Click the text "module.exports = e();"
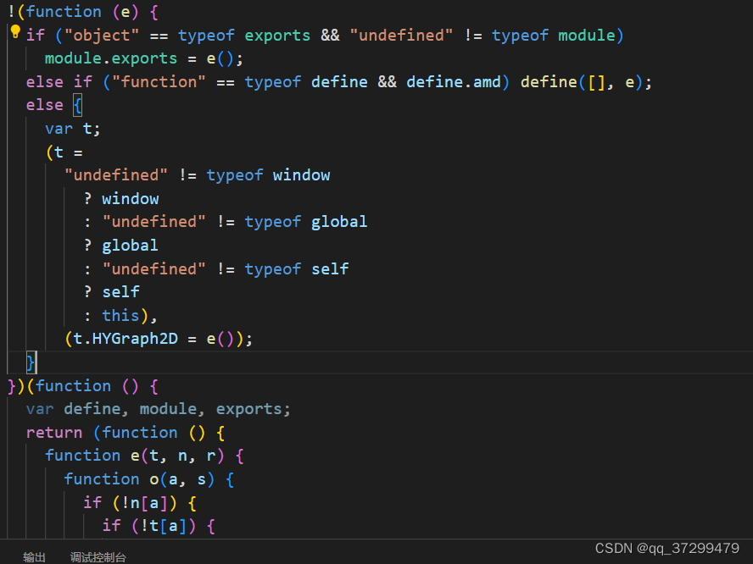The width and height of the screenshot is (753, 564). pyautogui.click(x=144, y=58)
